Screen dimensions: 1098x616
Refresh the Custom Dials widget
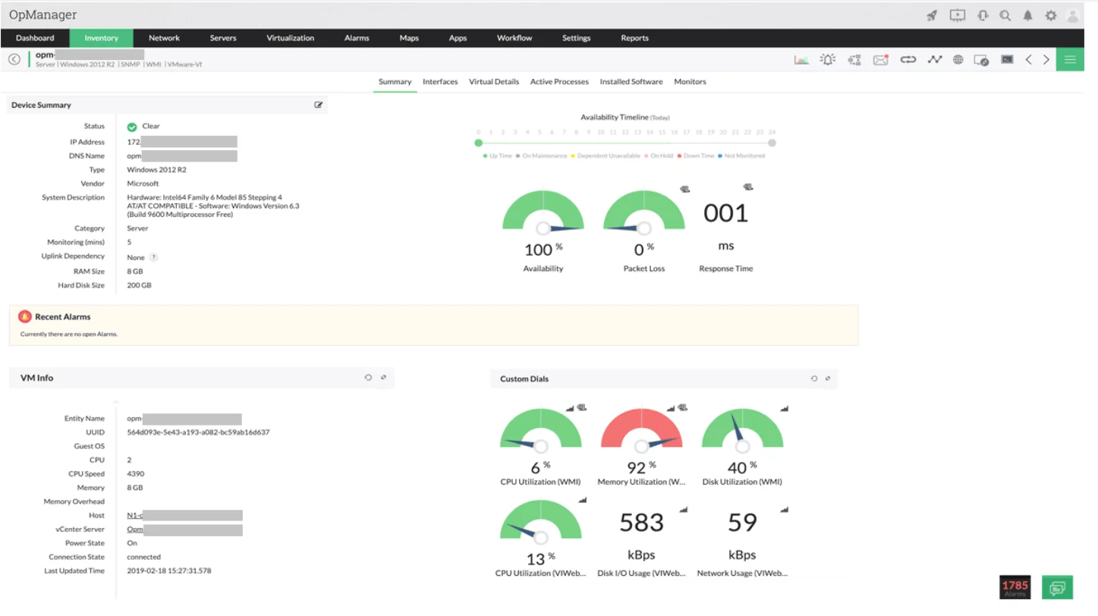click(x=814, y=378)
